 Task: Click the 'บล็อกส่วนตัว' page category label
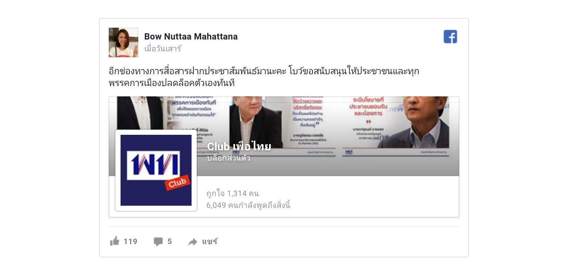pyautogui.click(x=229, y=158)
